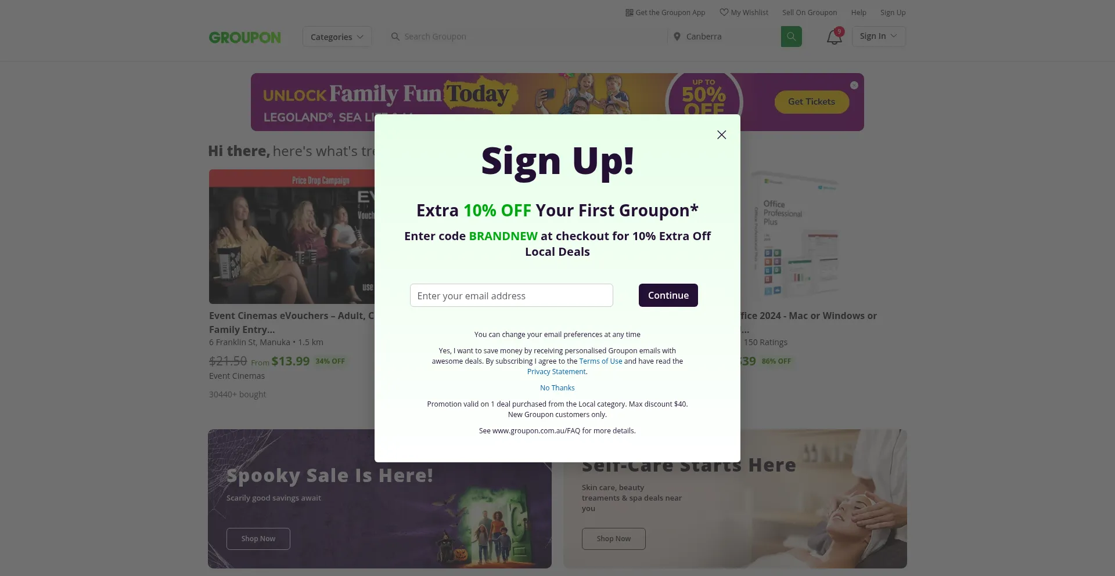Close the Sign Up popup
1115x576 pixels.
pyautogui.click(x=721, y=135)
